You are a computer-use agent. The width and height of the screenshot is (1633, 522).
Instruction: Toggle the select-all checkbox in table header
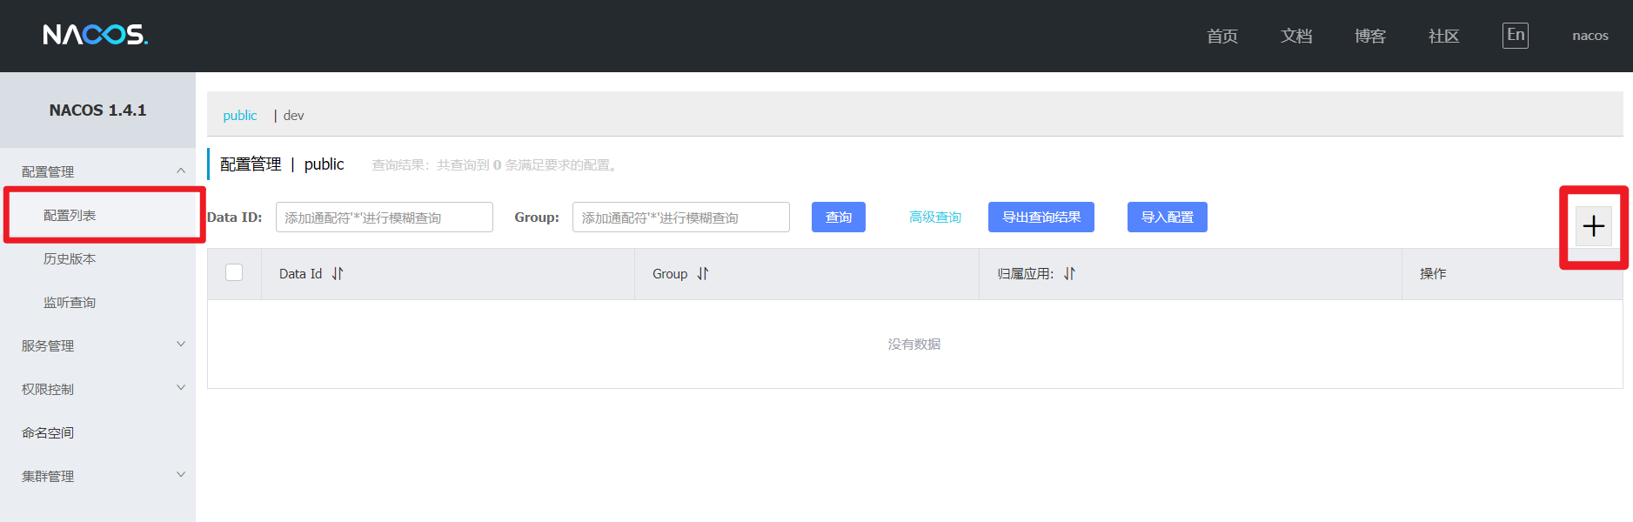click(x=234, y=273)
